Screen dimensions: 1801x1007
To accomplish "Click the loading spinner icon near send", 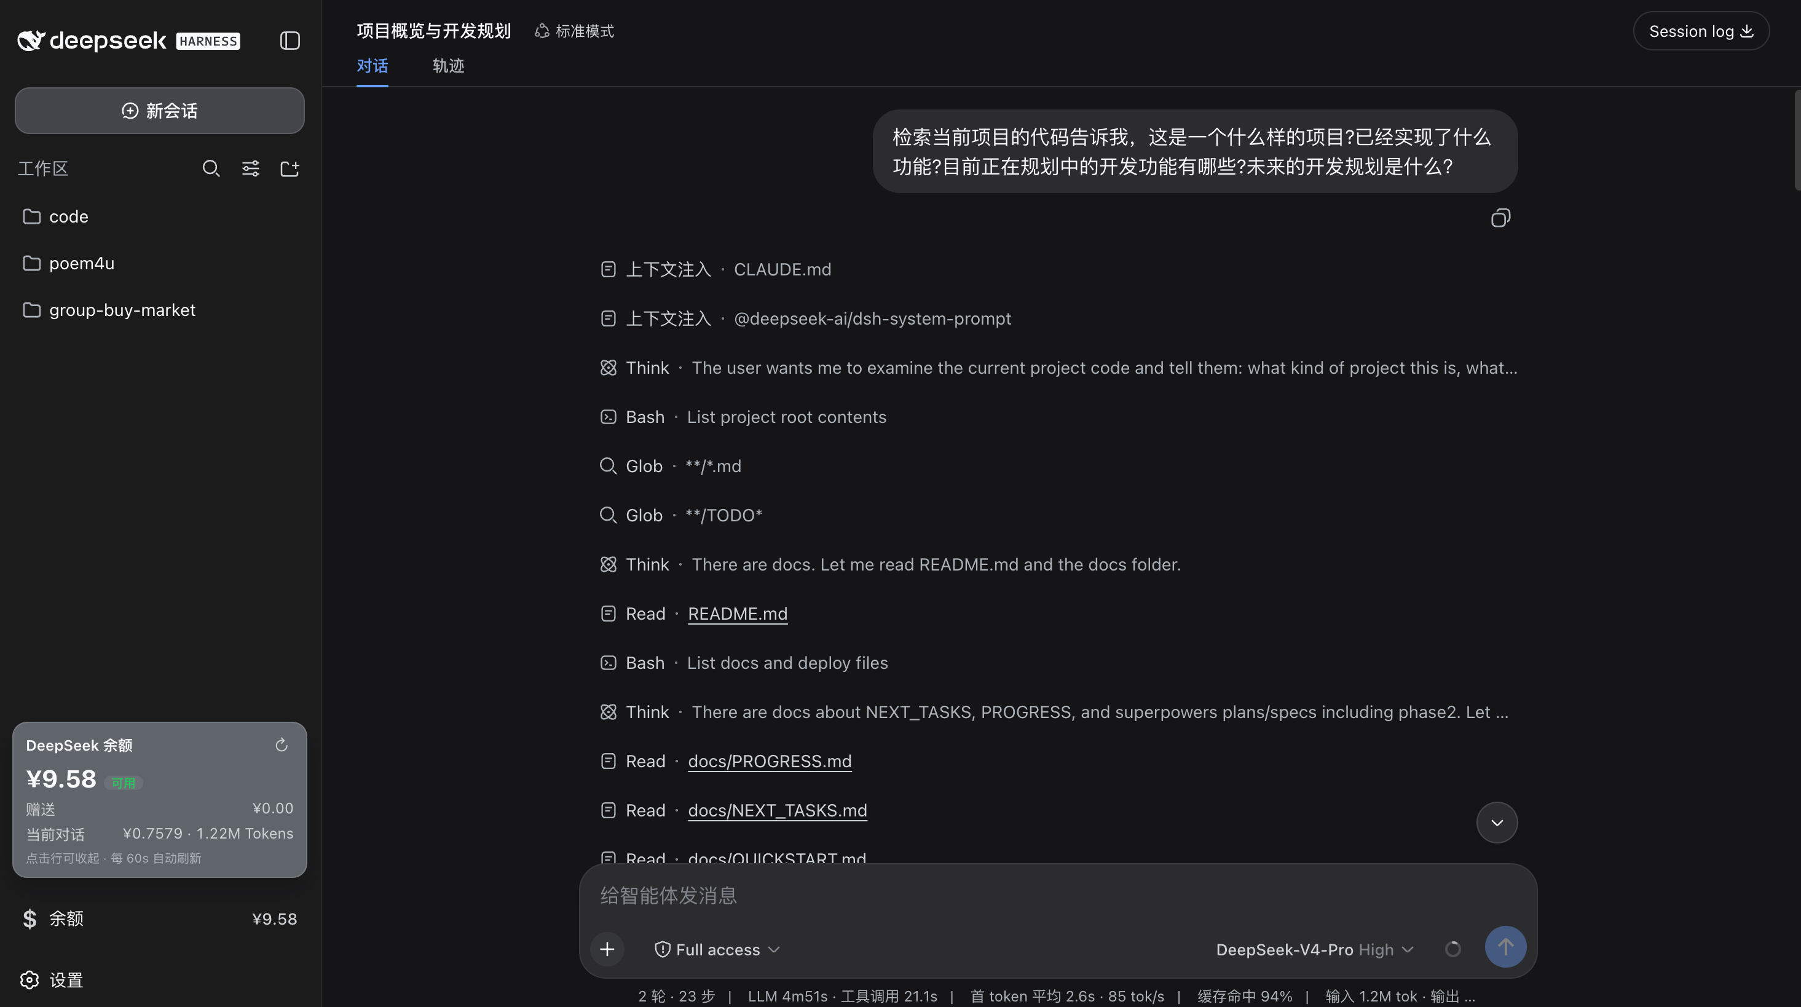I will pos(1453,949).
